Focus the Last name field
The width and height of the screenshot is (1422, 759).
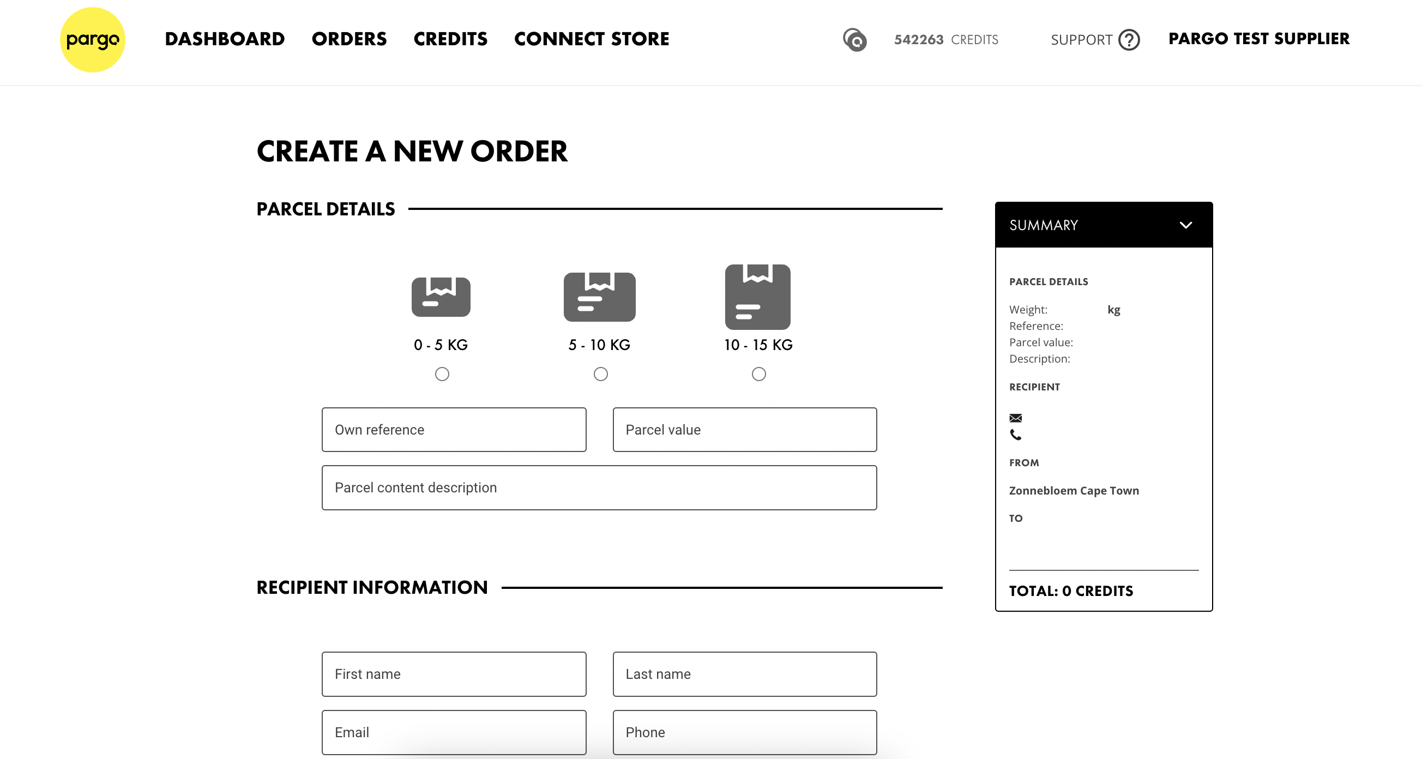[744, 674]
